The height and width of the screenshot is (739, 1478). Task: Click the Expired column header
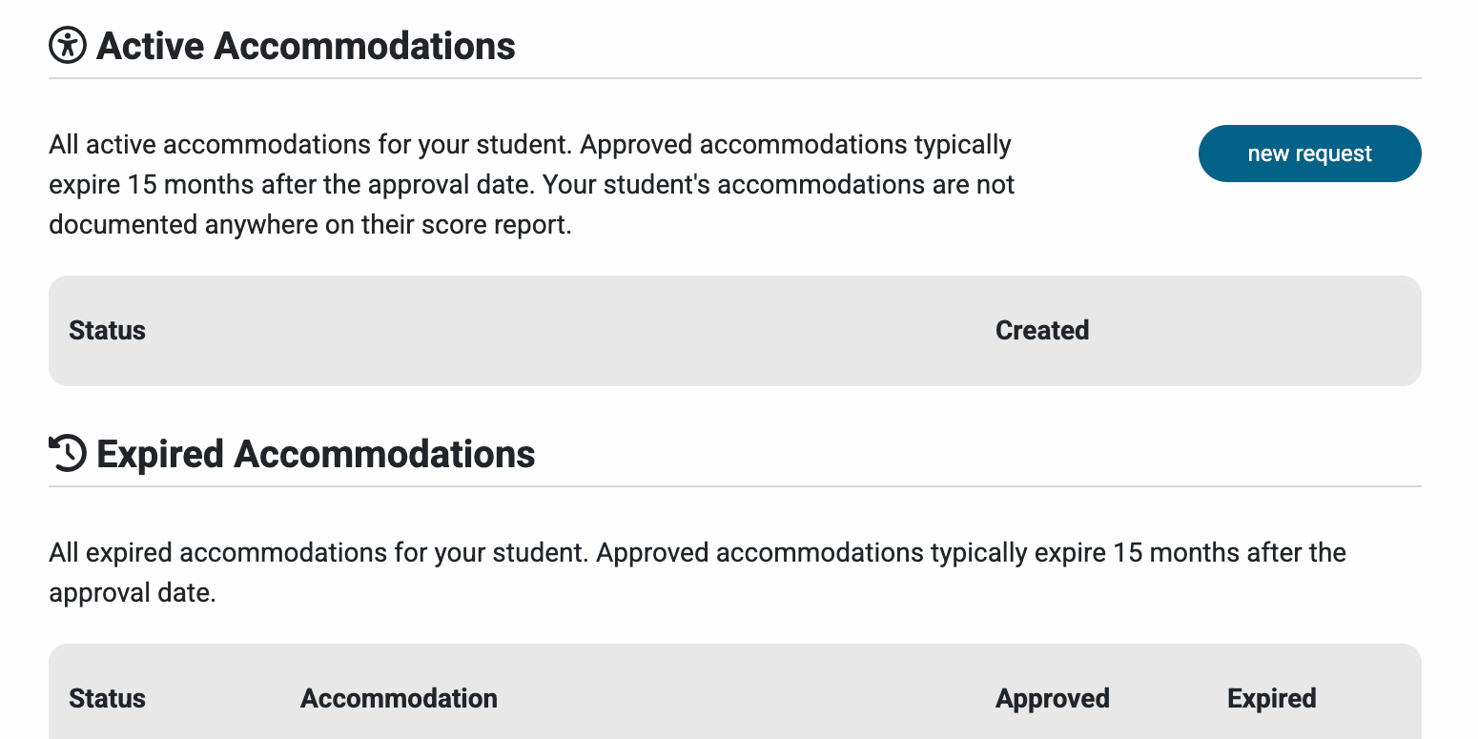click(1271, 698)
